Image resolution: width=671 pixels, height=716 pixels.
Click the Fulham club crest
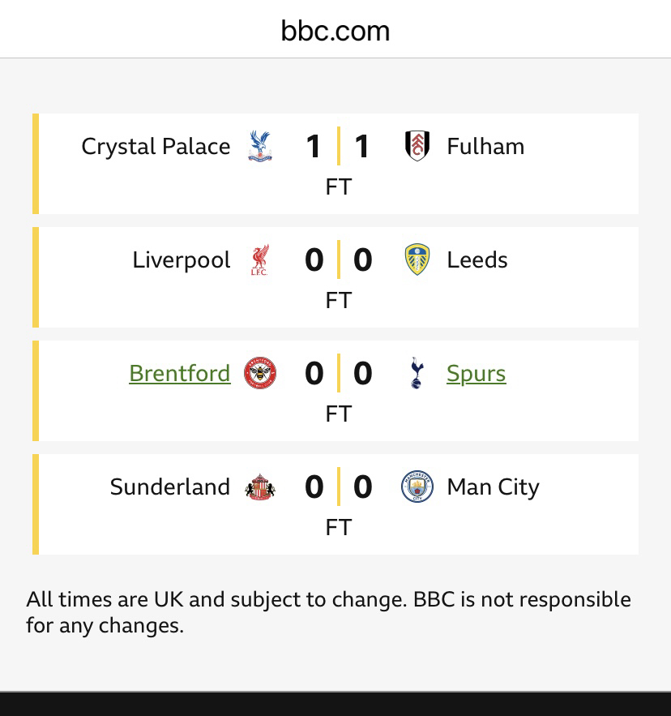(417, 146)
